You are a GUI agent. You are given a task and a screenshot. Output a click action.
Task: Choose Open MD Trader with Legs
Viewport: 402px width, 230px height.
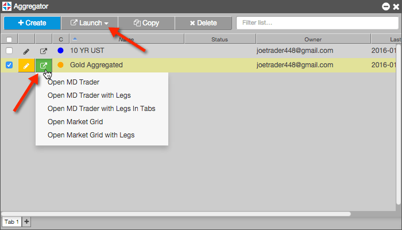[89, 95]
